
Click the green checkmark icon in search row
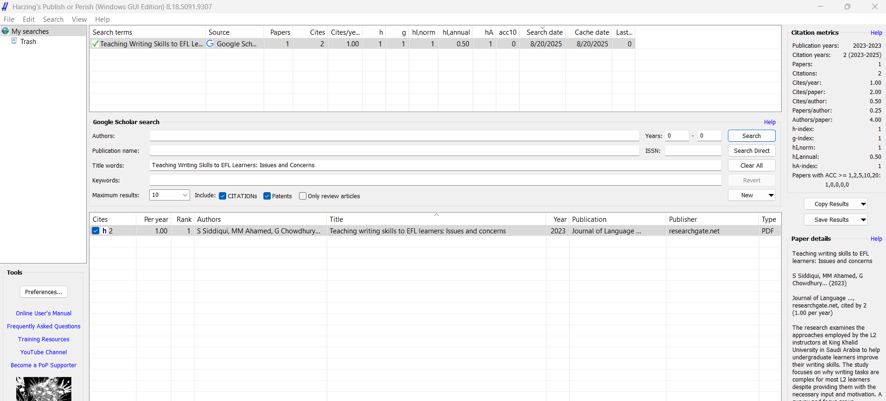[95, 44]
